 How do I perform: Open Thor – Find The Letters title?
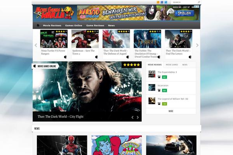coord(178,52)
